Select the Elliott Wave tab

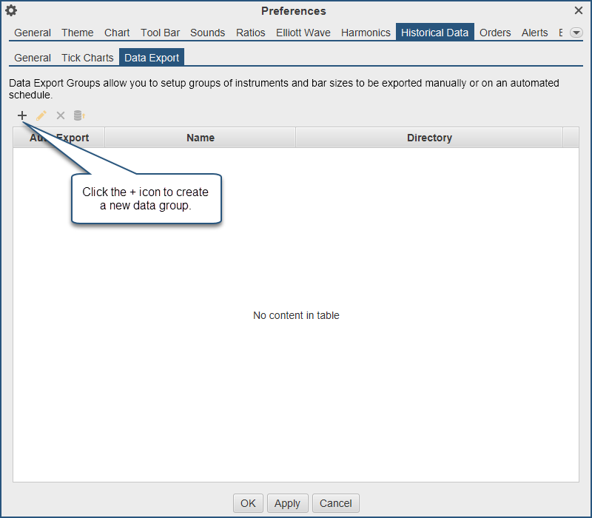pos(303,33)
